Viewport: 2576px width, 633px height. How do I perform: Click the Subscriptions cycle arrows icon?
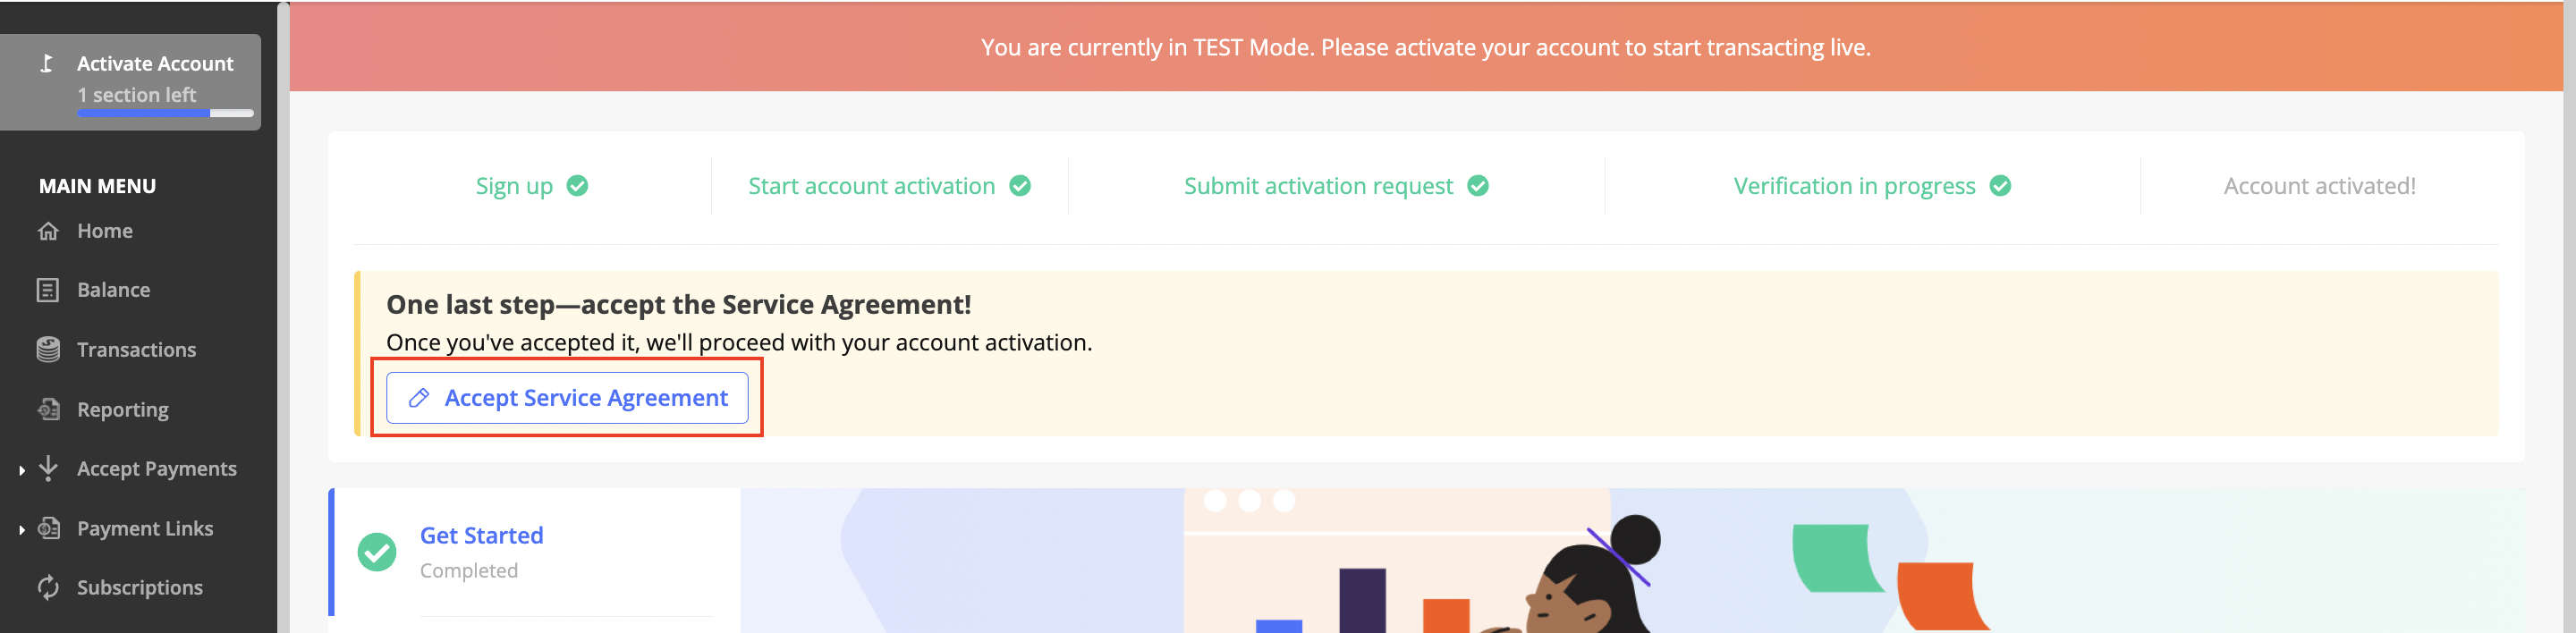coord(48,588)
